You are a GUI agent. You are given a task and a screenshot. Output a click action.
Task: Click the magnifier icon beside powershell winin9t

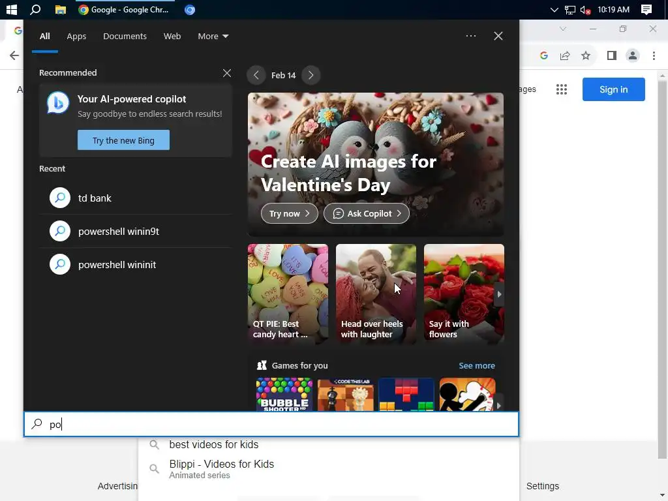(x=60, y=231)
